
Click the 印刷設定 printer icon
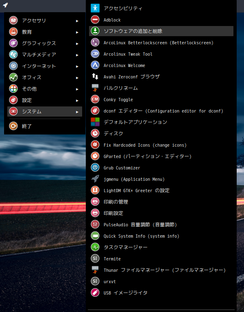[95, 213]
